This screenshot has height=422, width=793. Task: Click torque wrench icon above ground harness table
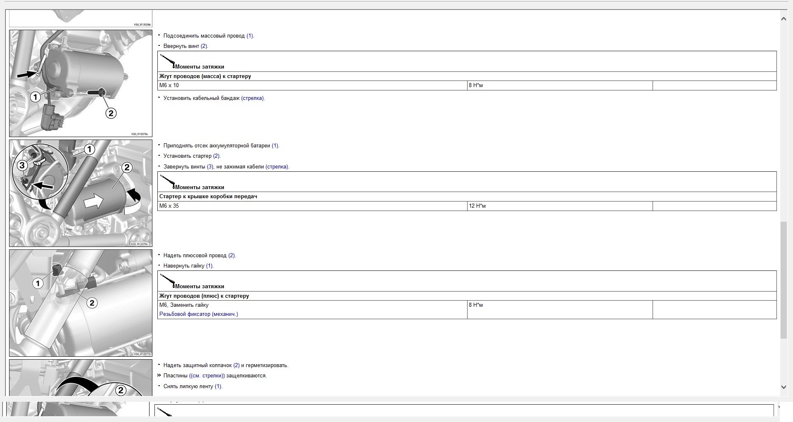(x=167, y=61)
